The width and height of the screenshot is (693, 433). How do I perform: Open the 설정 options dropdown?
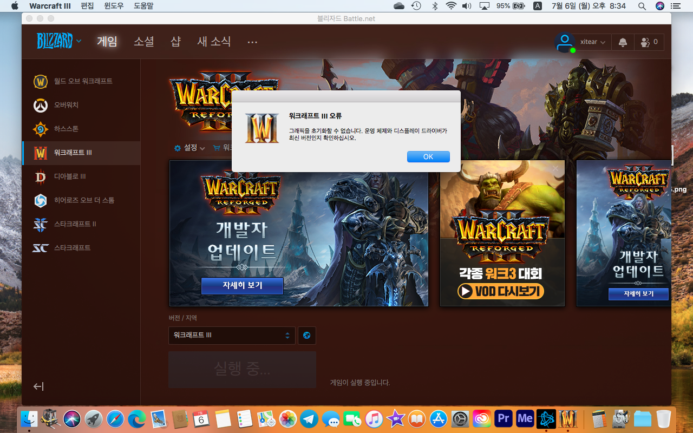[x=189, y=148]
